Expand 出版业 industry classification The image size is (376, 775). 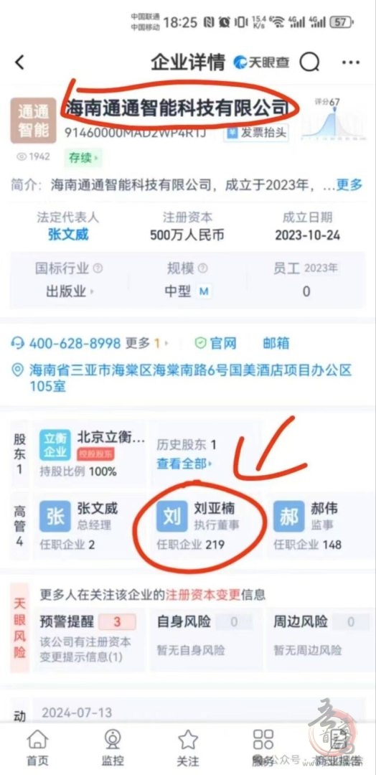tap(70, 291)
